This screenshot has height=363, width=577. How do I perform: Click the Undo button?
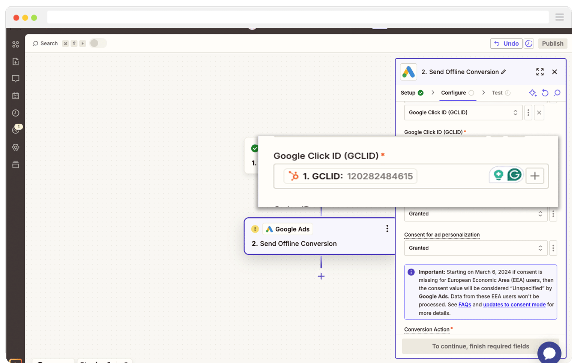506,43
